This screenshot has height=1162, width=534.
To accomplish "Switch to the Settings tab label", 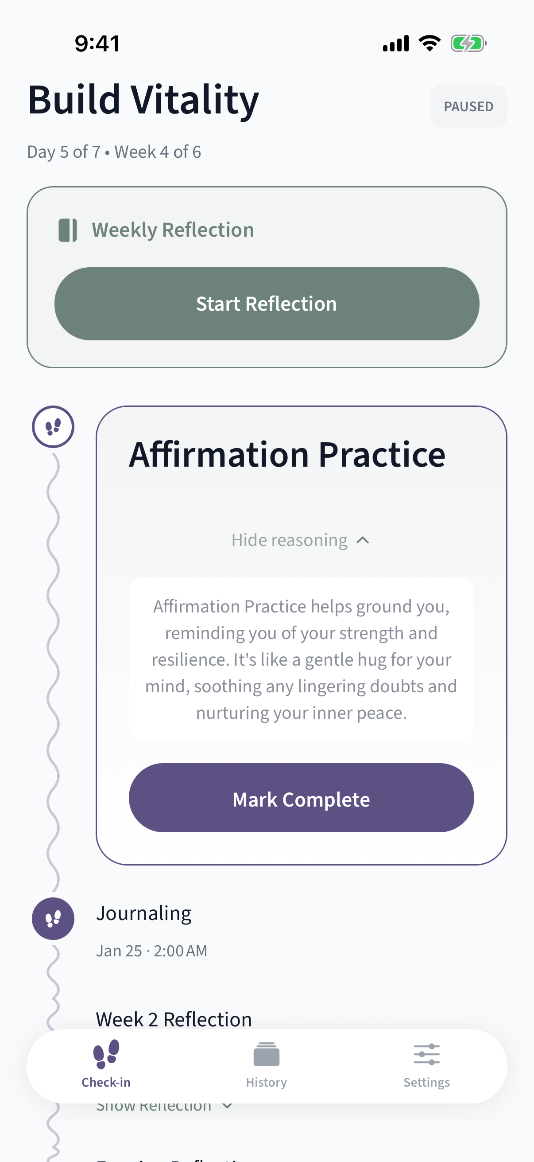I will pyautogui.click(x=426, y=1082).
